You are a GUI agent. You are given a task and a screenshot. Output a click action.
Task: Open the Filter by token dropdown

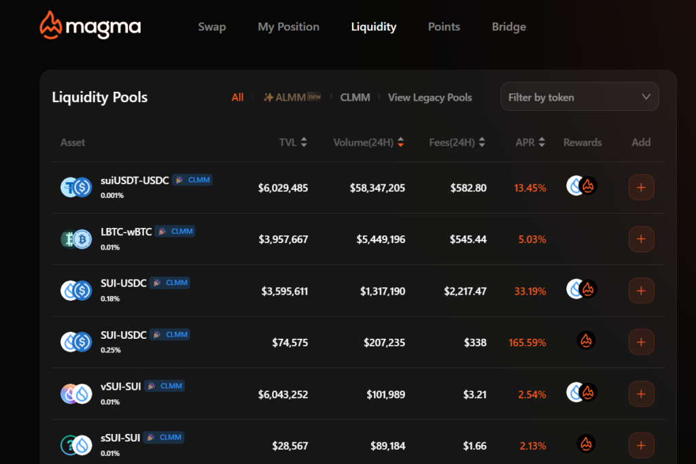point(579,97)
